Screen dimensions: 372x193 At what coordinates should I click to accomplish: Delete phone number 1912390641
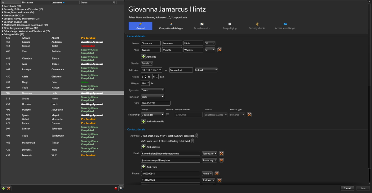tap(217, 173)
